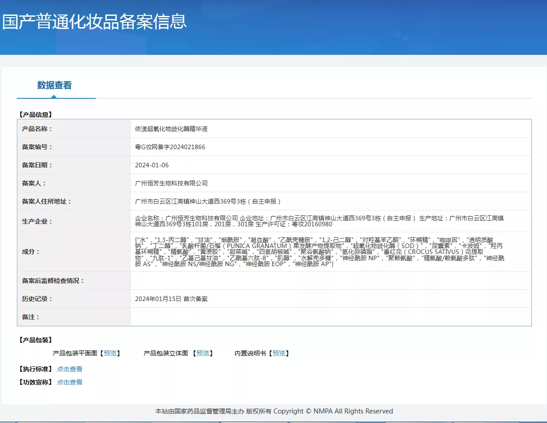
Task: Click the 【产品信息】 section heading
Action: click(35, 115)
